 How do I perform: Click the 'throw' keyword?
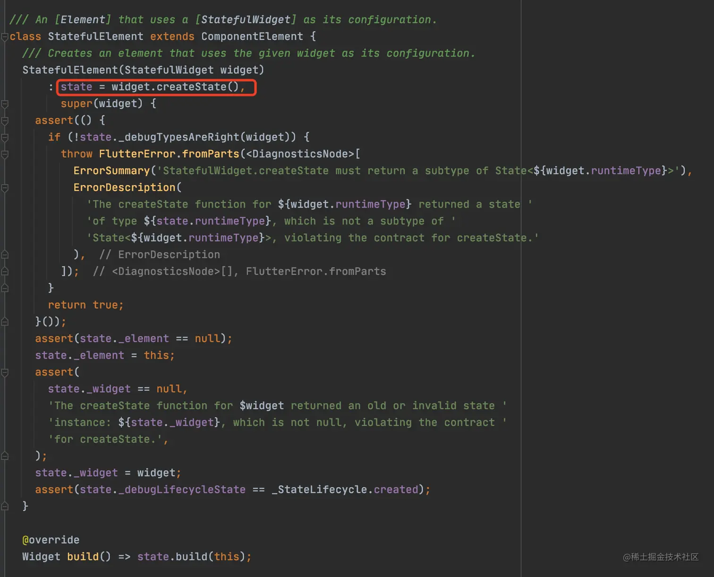click(x=76, y=154)
